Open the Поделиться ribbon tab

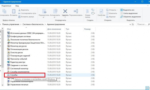6,6
